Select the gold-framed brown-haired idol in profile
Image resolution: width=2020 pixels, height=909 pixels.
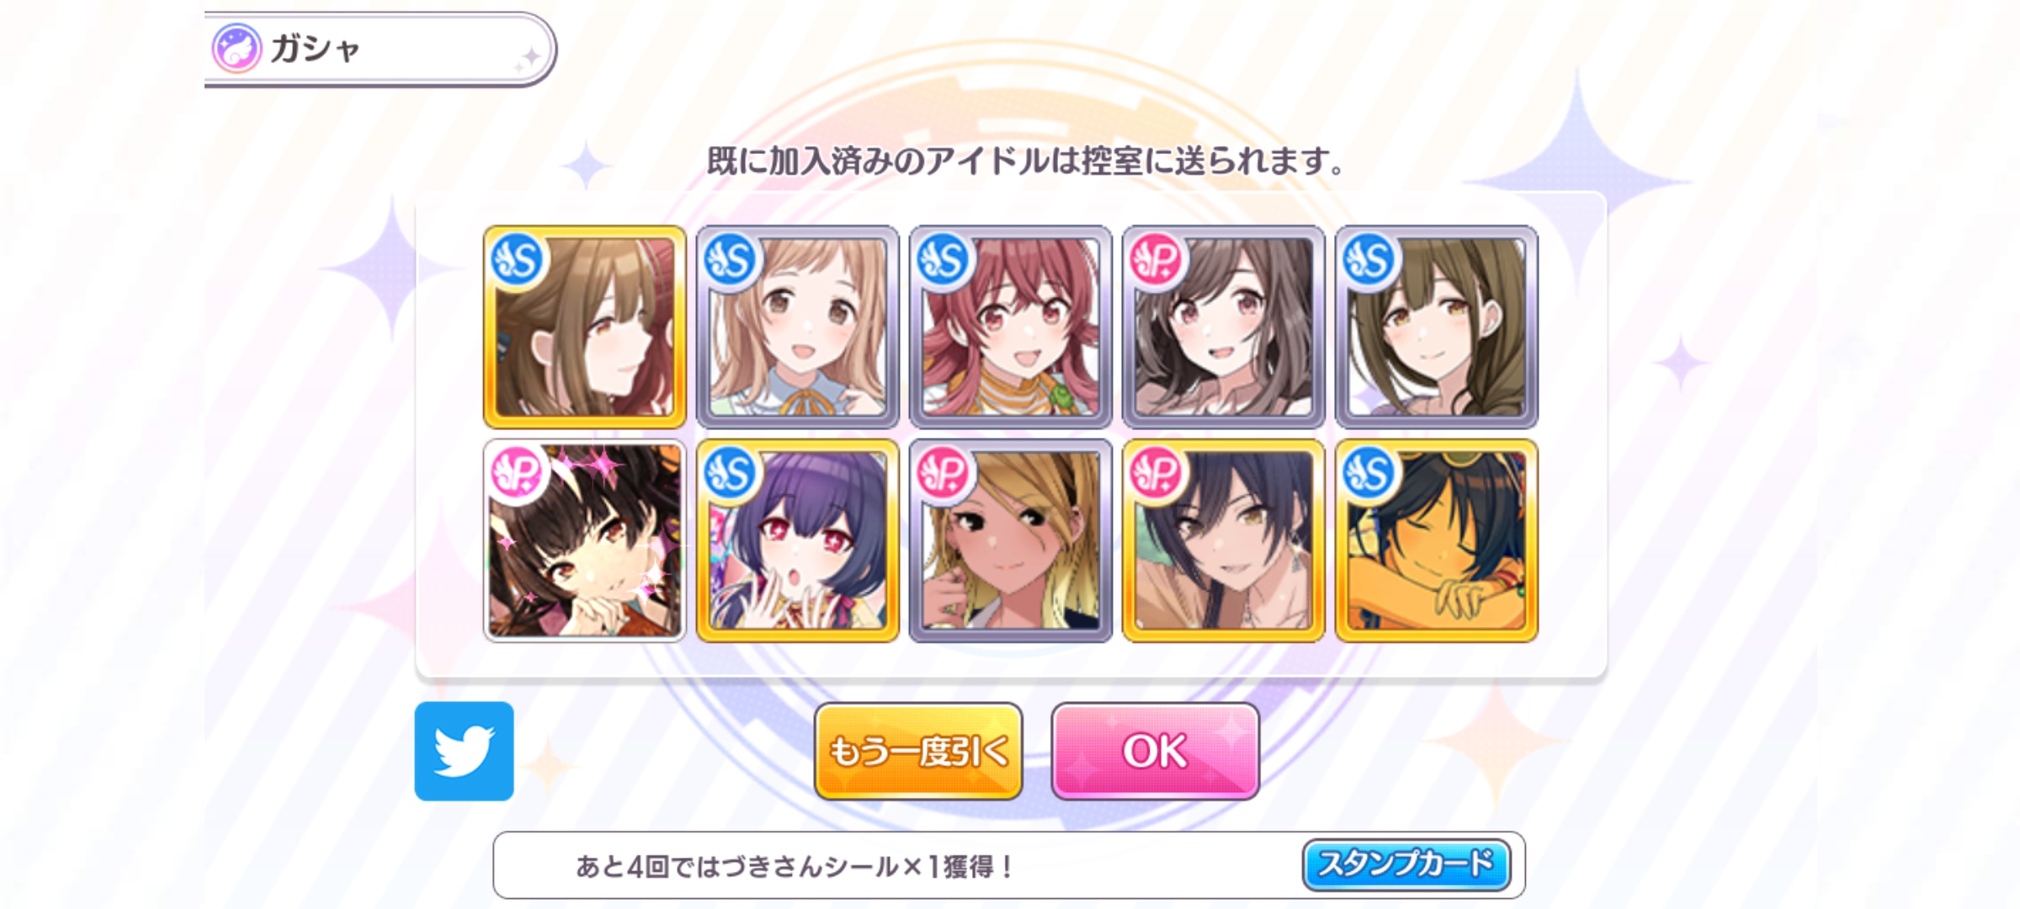585,327
